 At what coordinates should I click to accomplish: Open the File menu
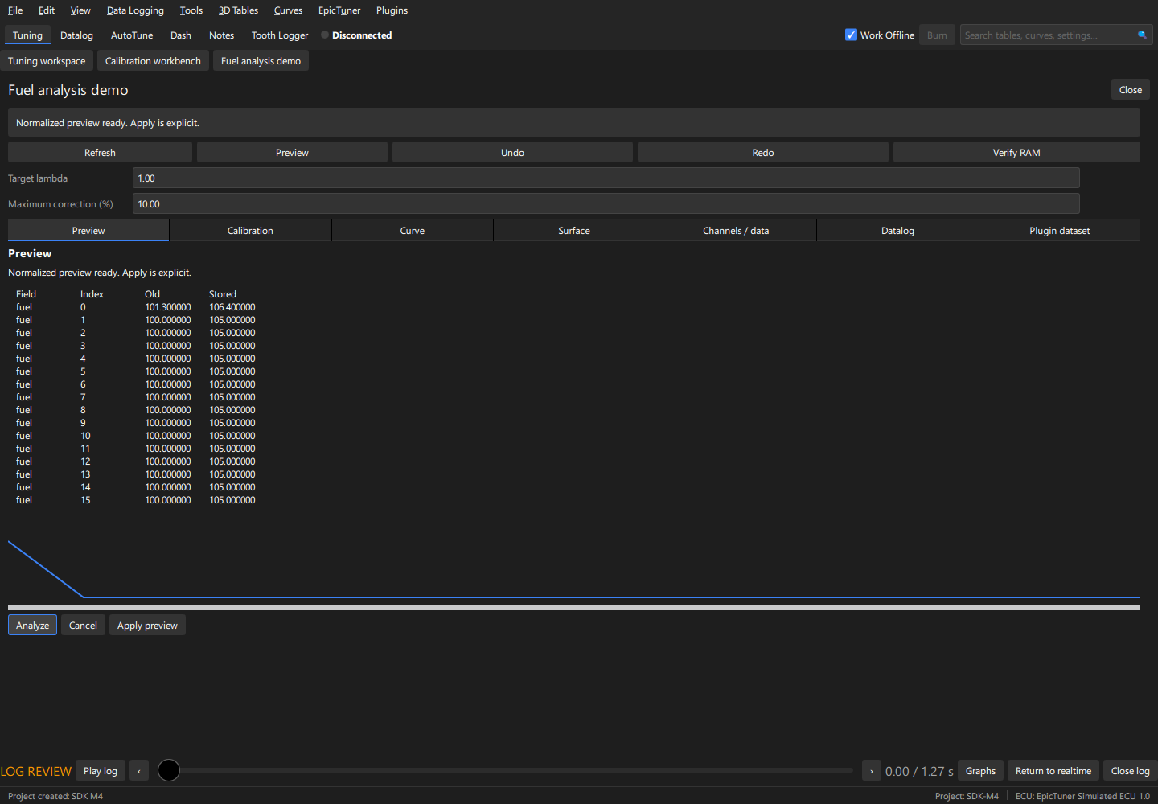coord(15,10)
